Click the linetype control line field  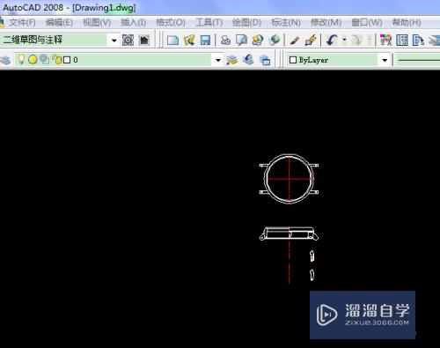point(418,60)
